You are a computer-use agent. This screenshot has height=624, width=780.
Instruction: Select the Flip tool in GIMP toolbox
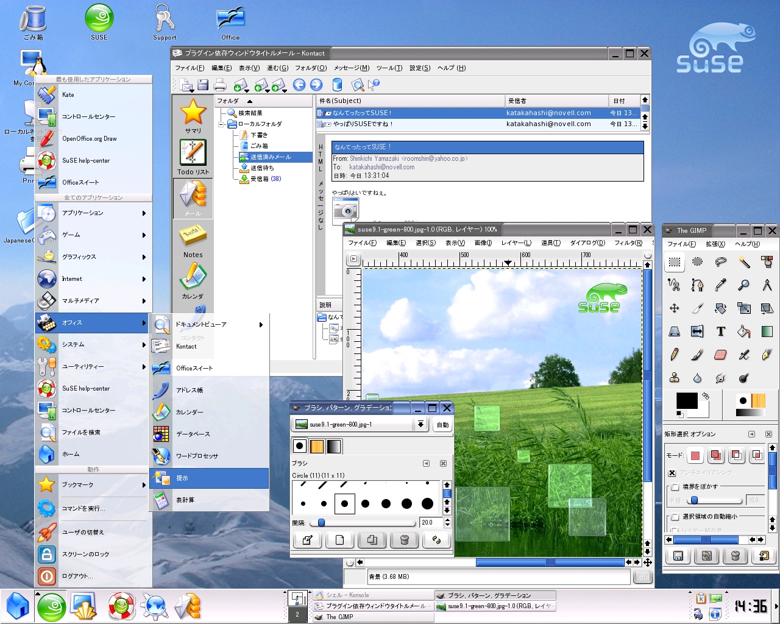tap(698, 331)
